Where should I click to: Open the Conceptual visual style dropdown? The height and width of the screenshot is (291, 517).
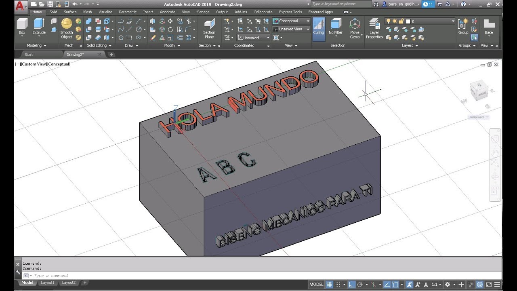(292, 21)
